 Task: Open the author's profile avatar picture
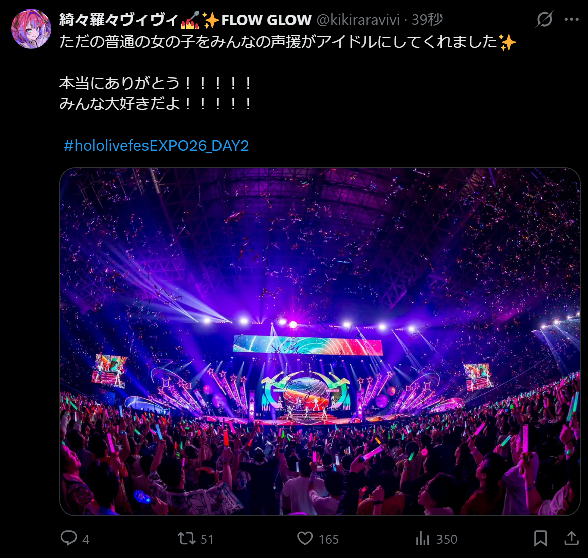tap(31, 29)
